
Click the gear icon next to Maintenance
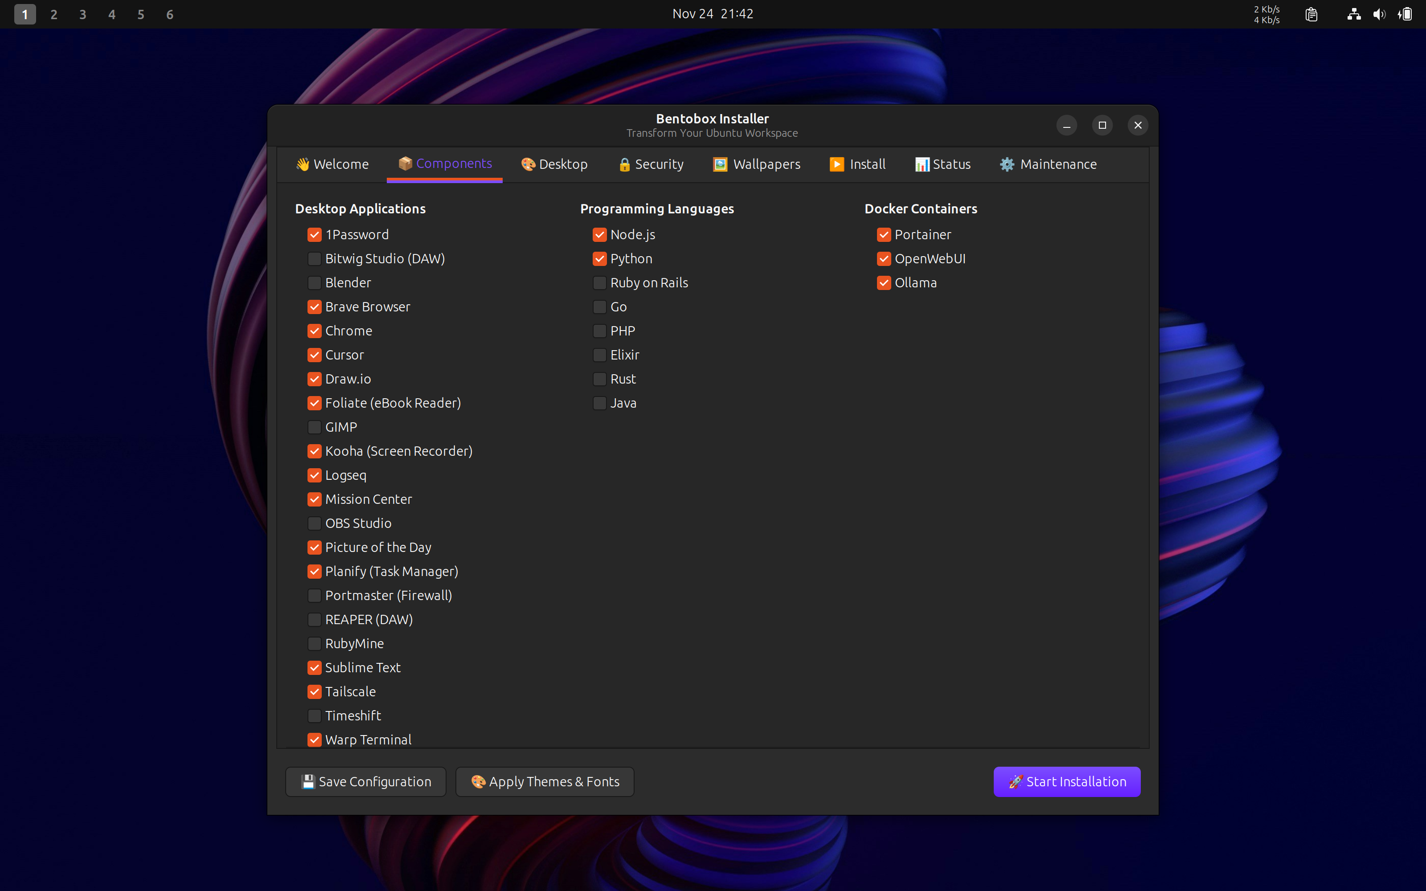[x=1007, y=164]
